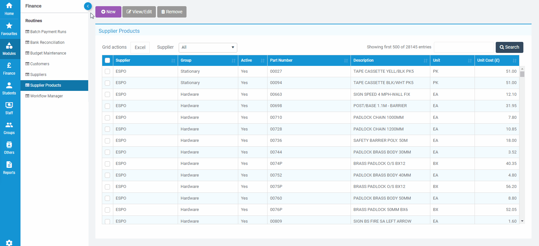Tick checkbox for part 00736
This screenshot has height=246, width=539.
click(x=107, y=141)
